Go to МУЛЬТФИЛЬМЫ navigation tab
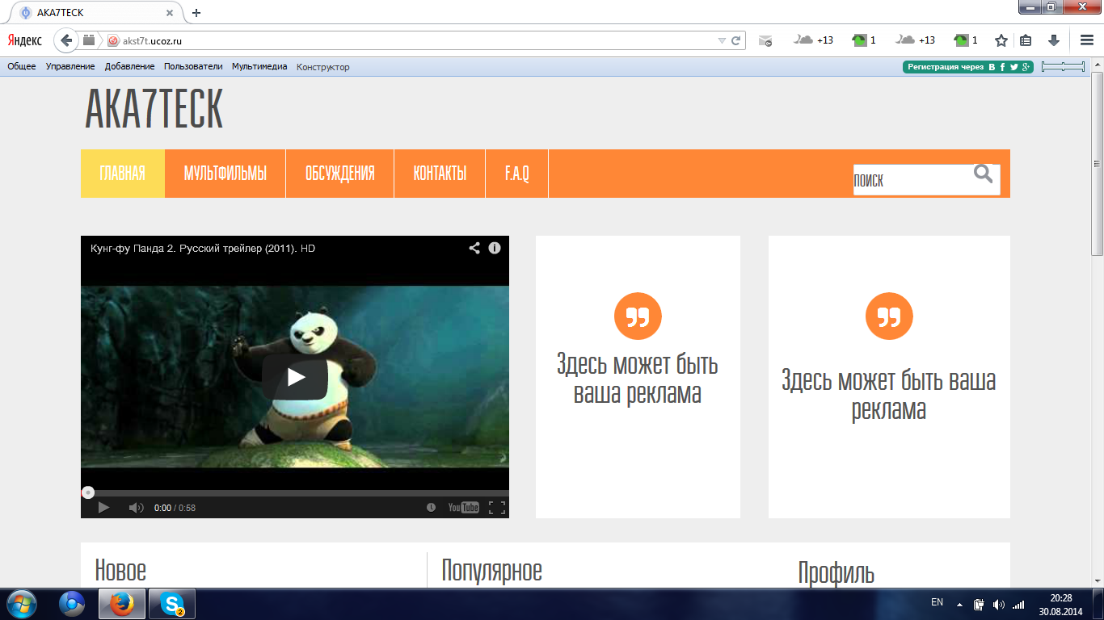Image resolution: width=1104 pixels, height=620 pixels. click(x=225, y=174)
